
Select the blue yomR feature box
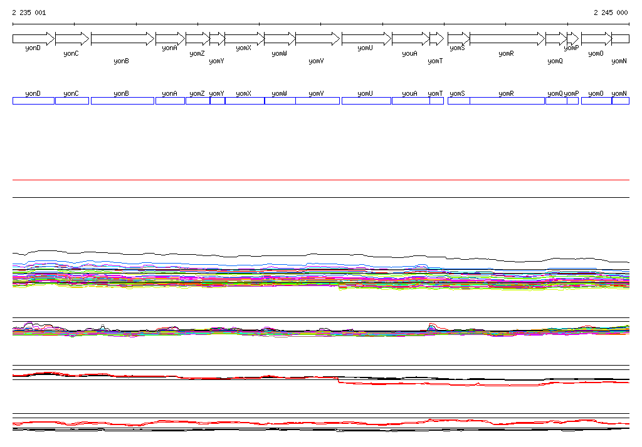point(507,101)
